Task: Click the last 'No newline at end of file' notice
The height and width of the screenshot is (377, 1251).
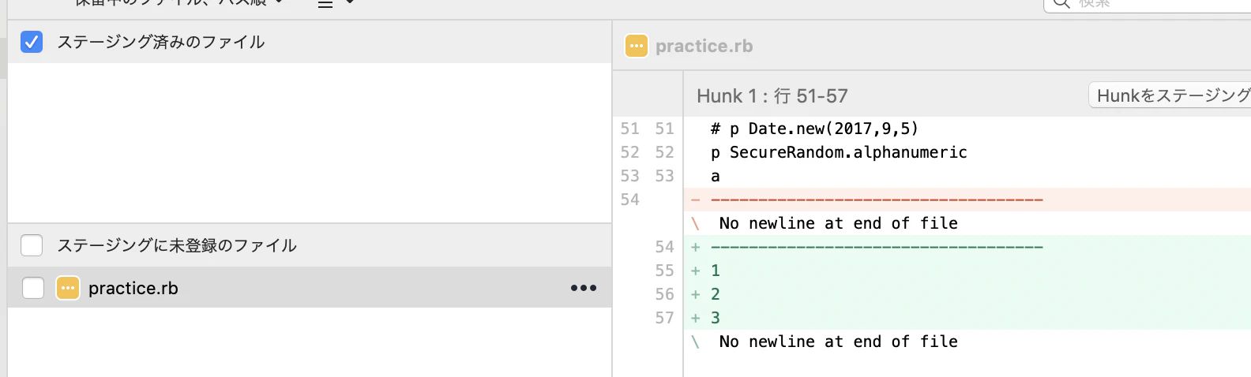Action: [838, 342]
